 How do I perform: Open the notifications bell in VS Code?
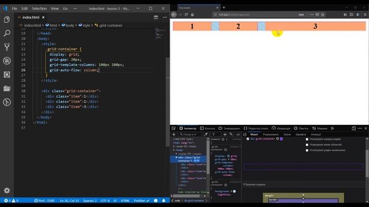pyautogui.click(x=164, y=201)
